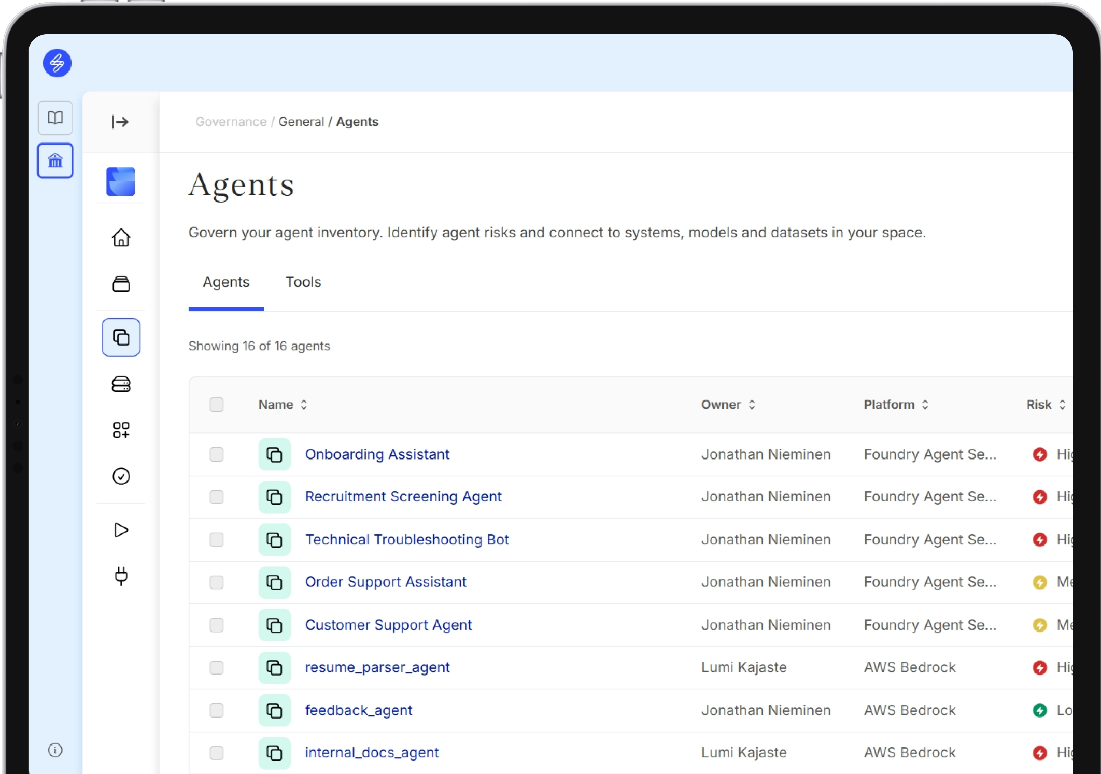Switch to the Tools tab
1101x774 pixels.
point(303,282)
